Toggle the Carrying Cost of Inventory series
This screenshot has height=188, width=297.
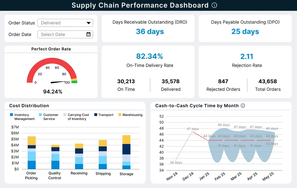[64, 115]
